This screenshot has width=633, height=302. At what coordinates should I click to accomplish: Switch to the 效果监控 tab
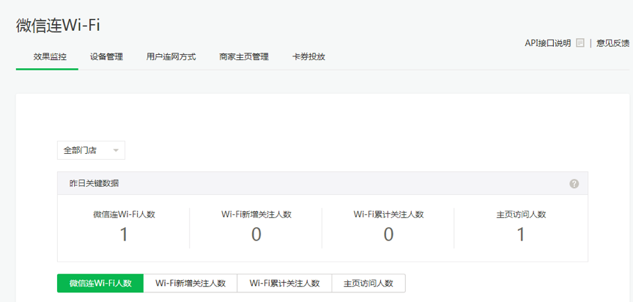click(50, 56)
